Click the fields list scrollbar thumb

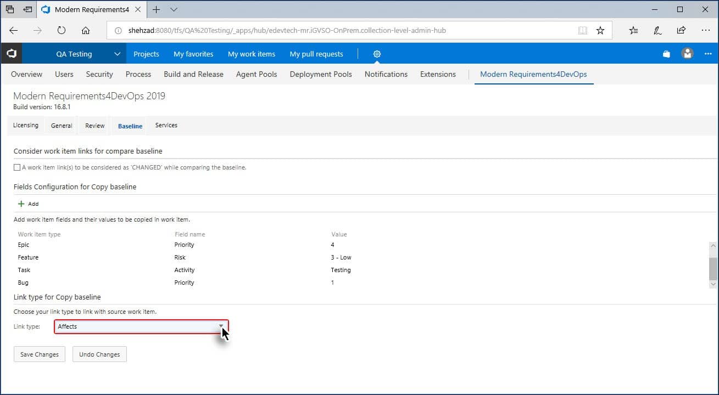coord(713,268)
